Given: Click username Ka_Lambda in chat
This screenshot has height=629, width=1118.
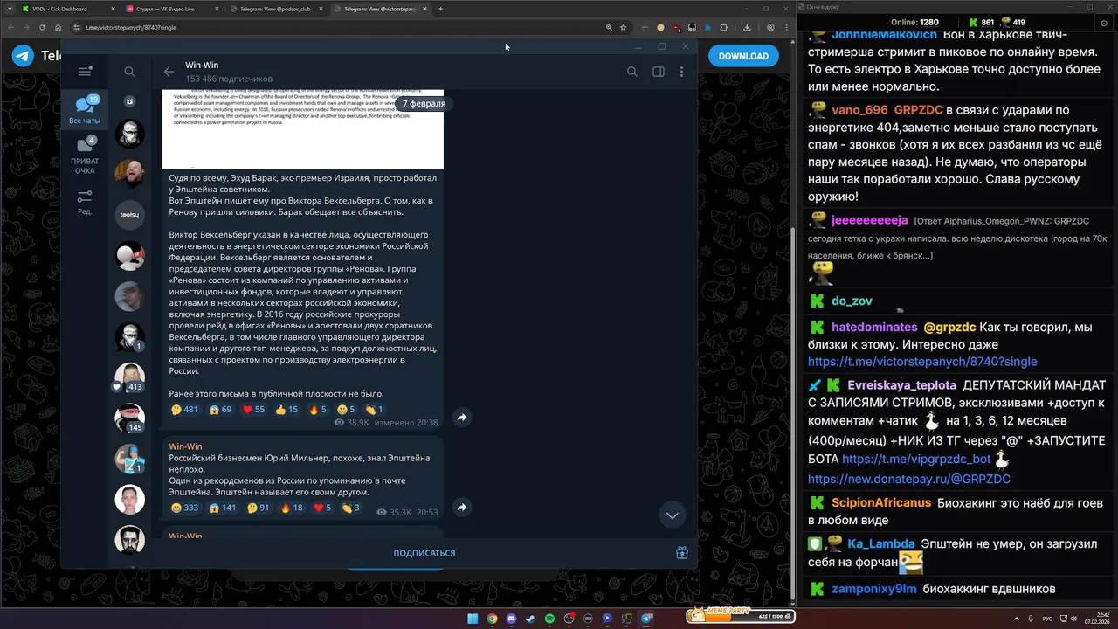Looking at the screenshot, I should (881, 543).
